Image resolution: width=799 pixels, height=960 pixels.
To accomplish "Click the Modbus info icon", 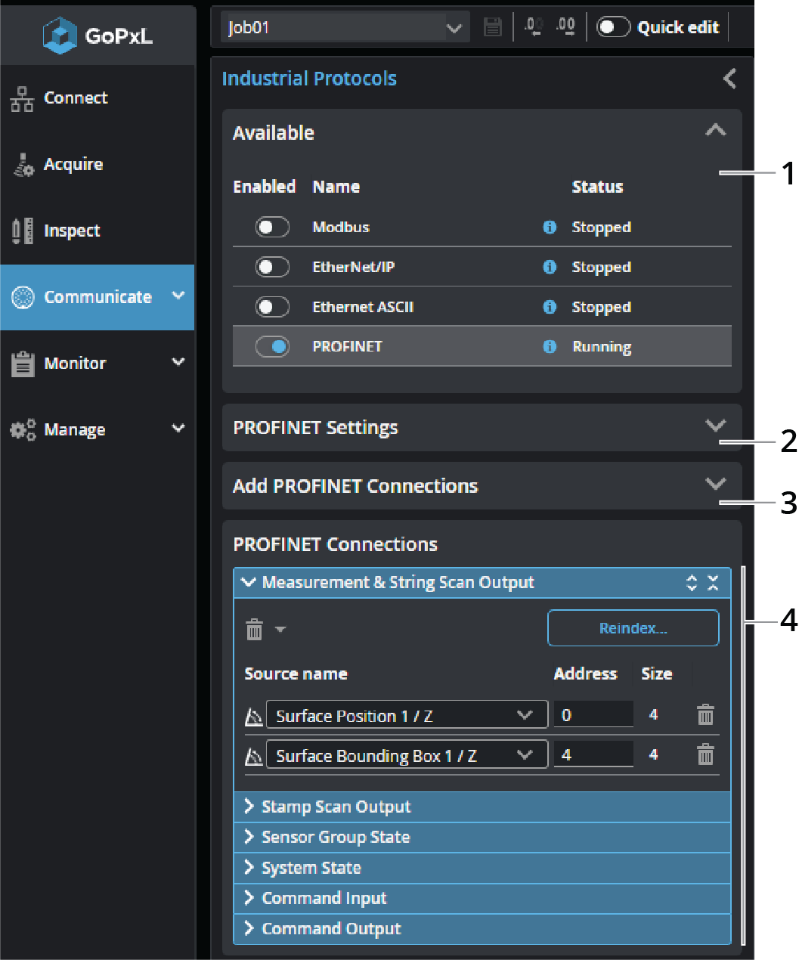I will point(550,228).
